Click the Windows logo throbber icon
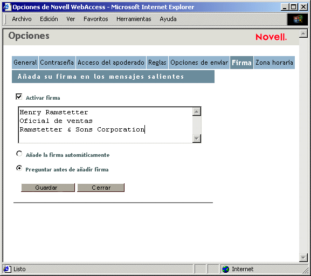 tap(298, 19)
